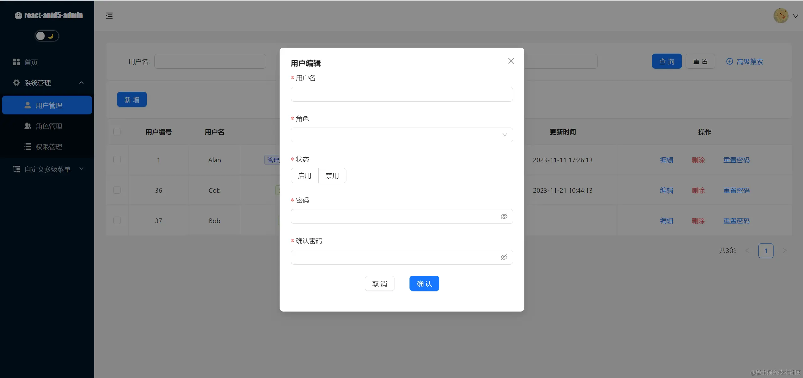
Task: Toggle the select-all header checkbox
Action: point(117,132)
